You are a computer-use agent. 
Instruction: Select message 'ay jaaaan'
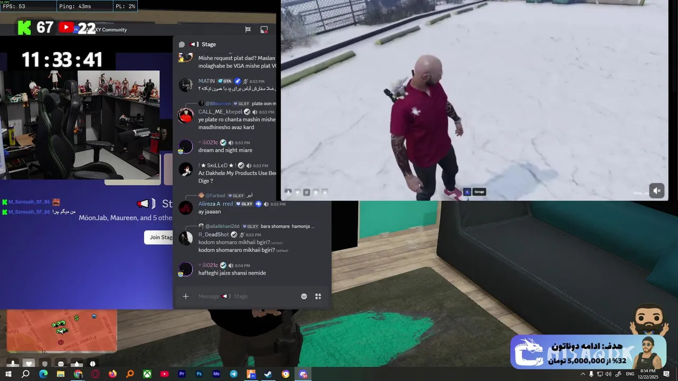210,212
